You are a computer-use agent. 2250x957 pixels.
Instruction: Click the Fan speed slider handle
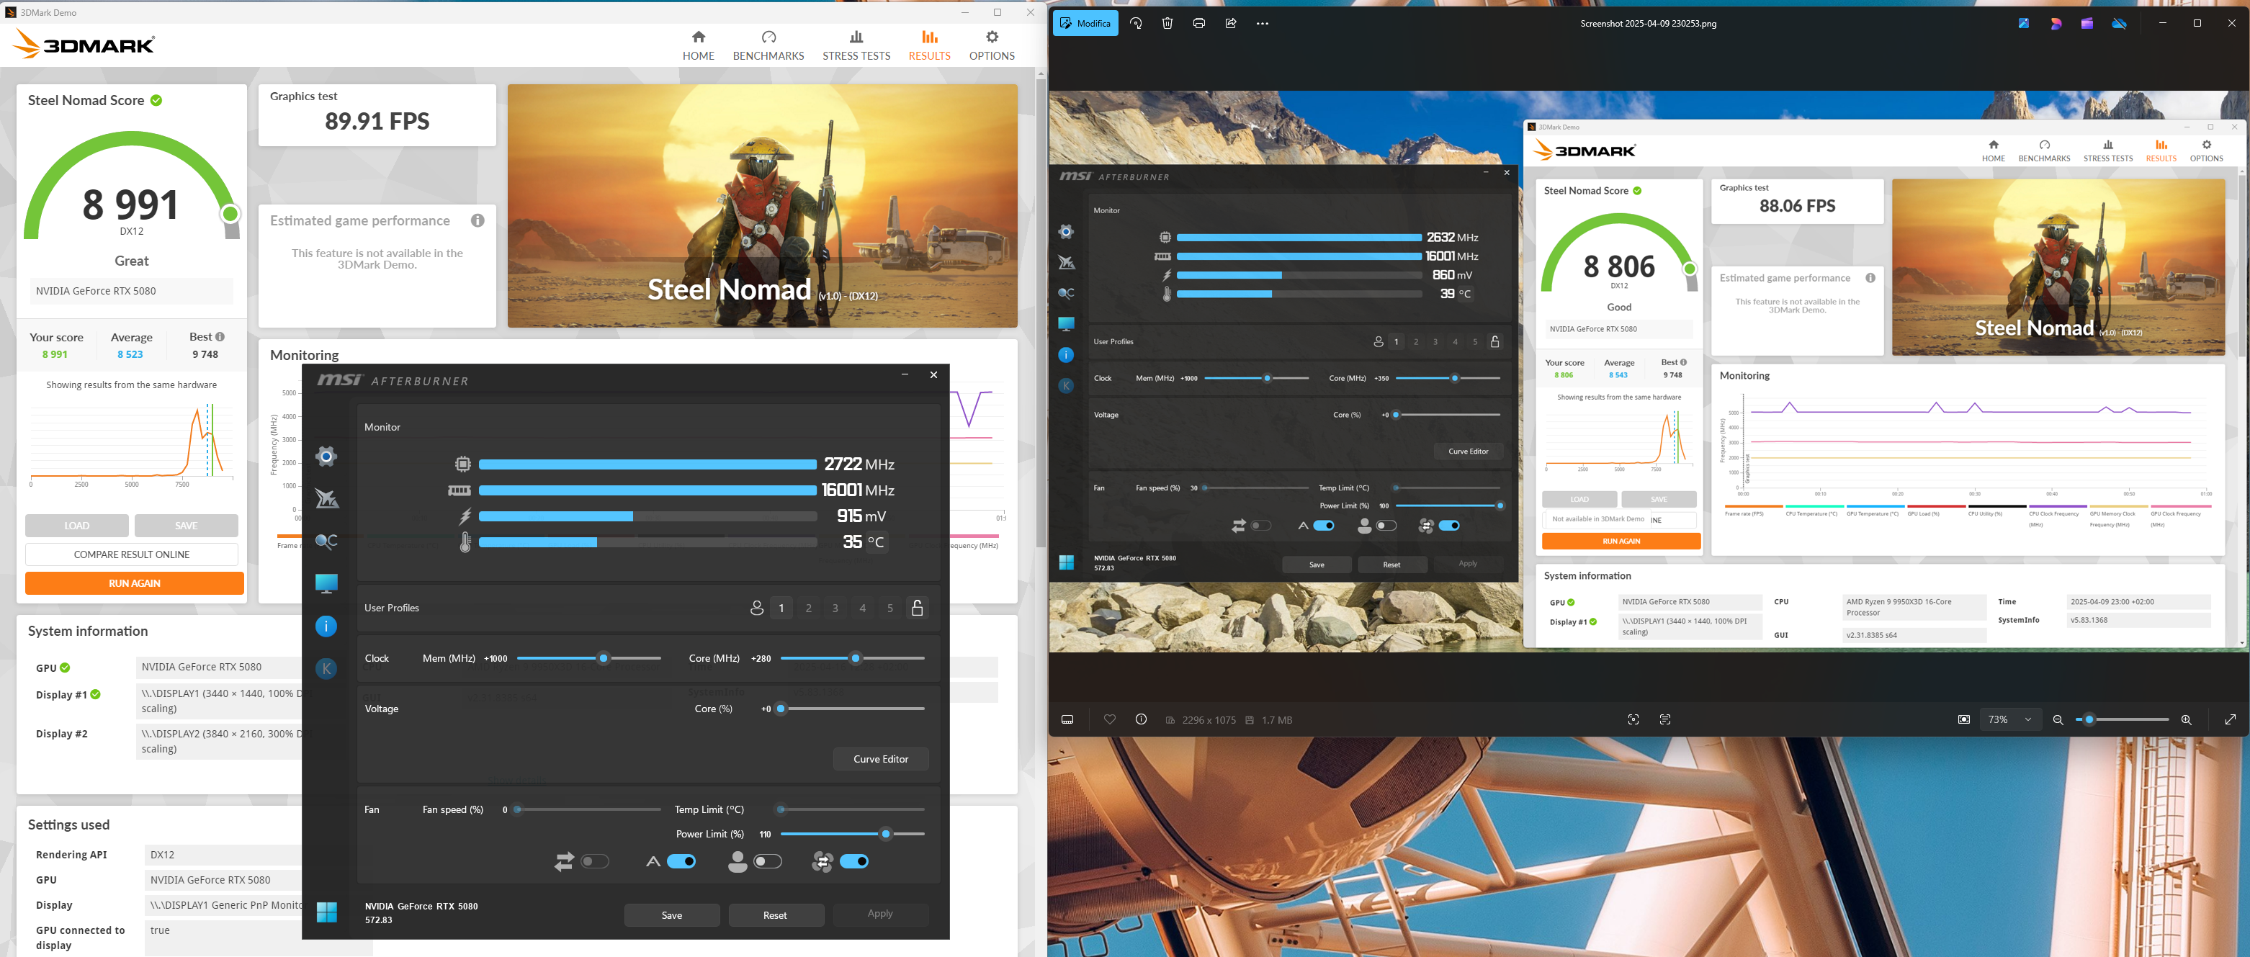(517, 809)
